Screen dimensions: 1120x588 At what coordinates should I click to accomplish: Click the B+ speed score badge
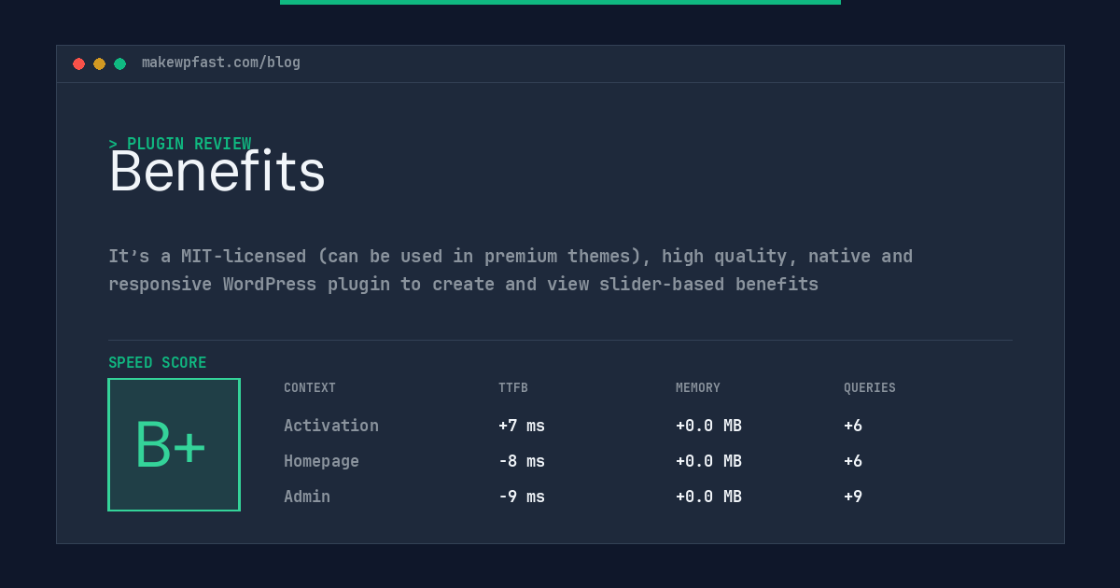coord(174,444)
